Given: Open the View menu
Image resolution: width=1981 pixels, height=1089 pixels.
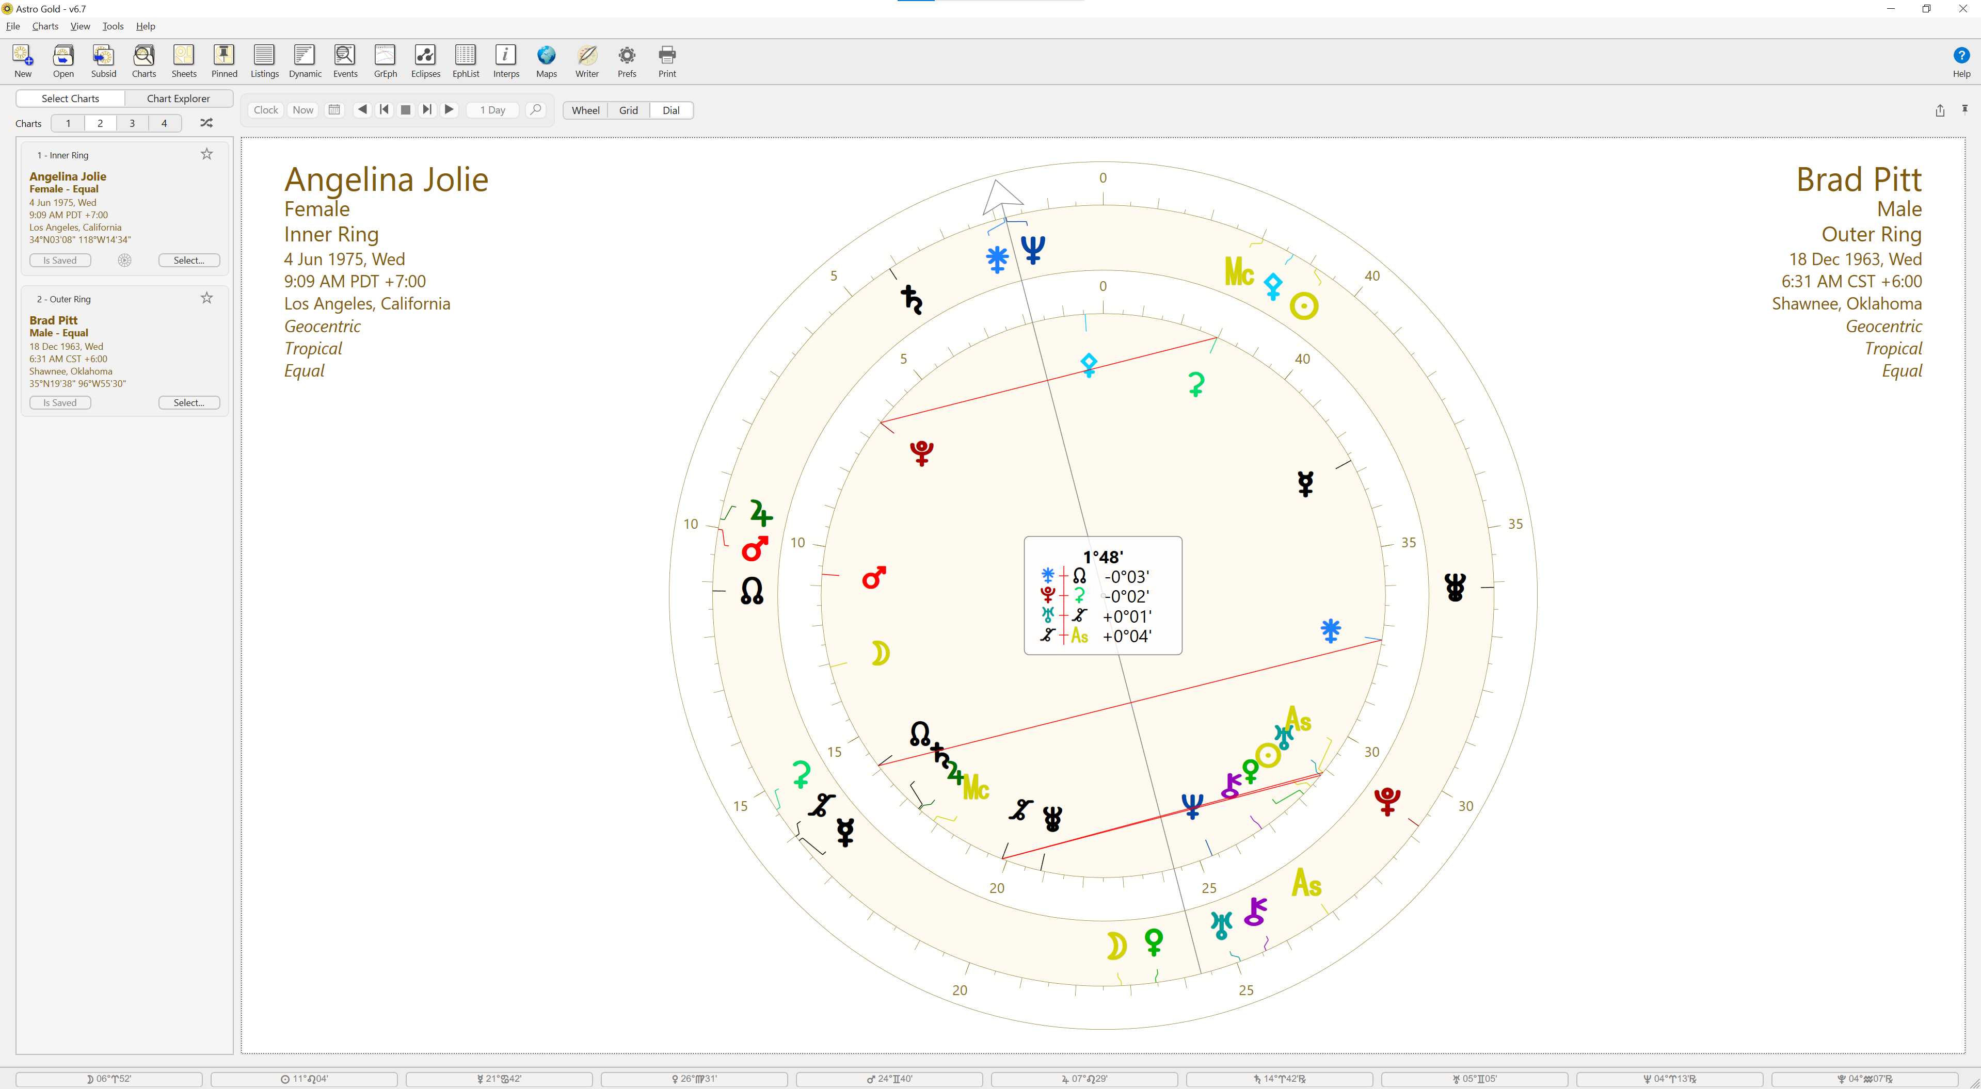Looking at the screenshot, I should 80,26.
